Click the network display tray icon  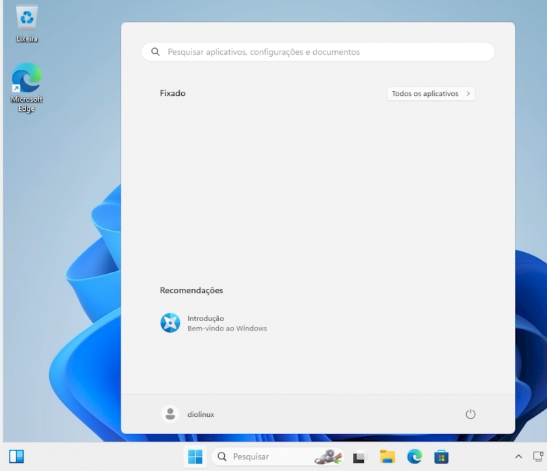coord(538,457)
